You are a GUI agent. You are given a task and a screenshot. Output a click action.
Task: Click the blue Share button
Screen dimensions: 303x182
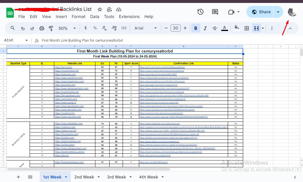pyautogui.click(x=261, y=12)
